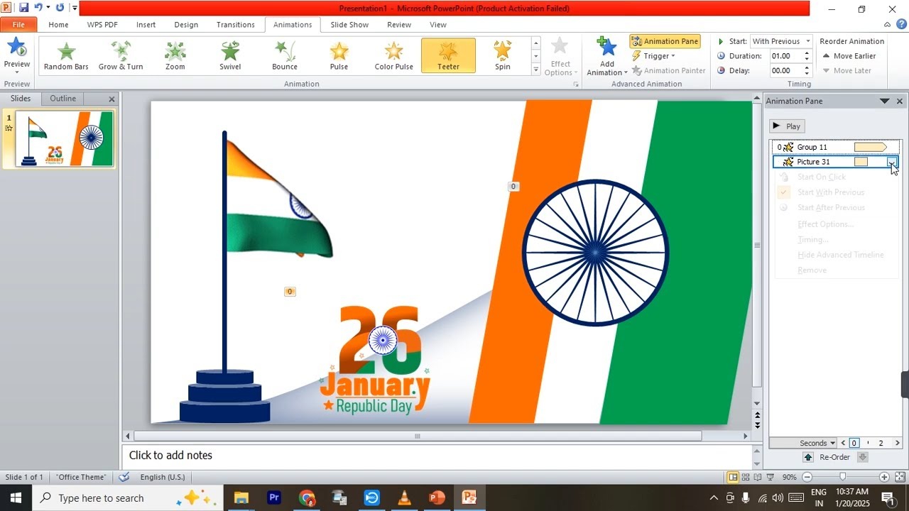Choose the Pulse emphasis animation
Image resolution: width=909 pixels, height=511 pixels.
pyautogui.click(x=339, y=55)
